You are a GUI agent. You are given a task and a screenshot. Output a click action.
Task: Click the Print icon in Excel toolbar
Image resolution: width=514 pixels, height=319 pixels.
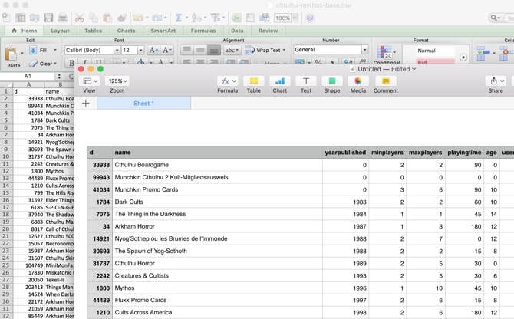pyautogui.click(x=63, y=18)
